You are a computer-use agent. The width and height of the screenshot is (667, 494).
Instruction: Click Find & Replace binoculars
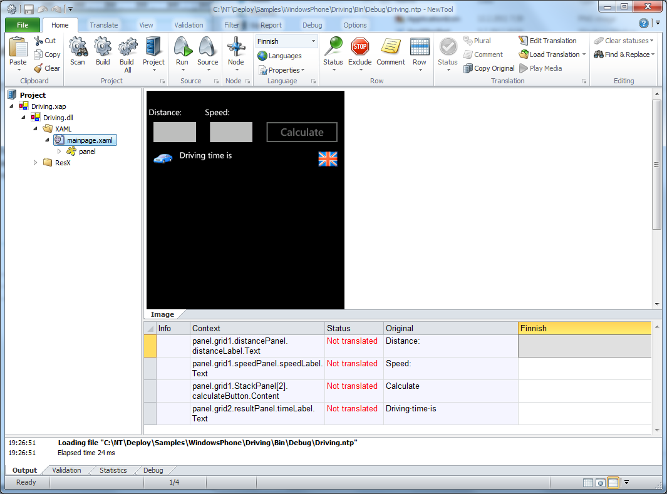click(599, 54)
